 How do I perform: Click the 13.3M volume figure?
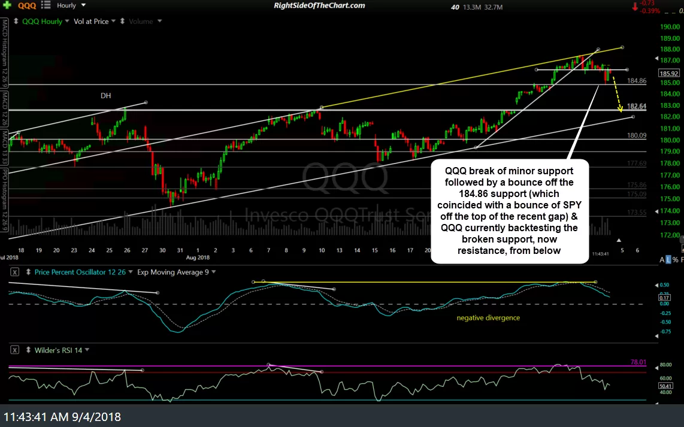click(x=472, y=7)
